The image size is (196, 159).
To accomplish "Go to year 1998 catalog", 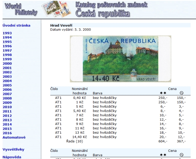I will [7, 55].
